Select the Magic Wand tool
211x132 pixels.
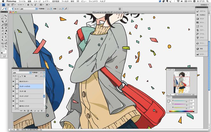[6, 19]
